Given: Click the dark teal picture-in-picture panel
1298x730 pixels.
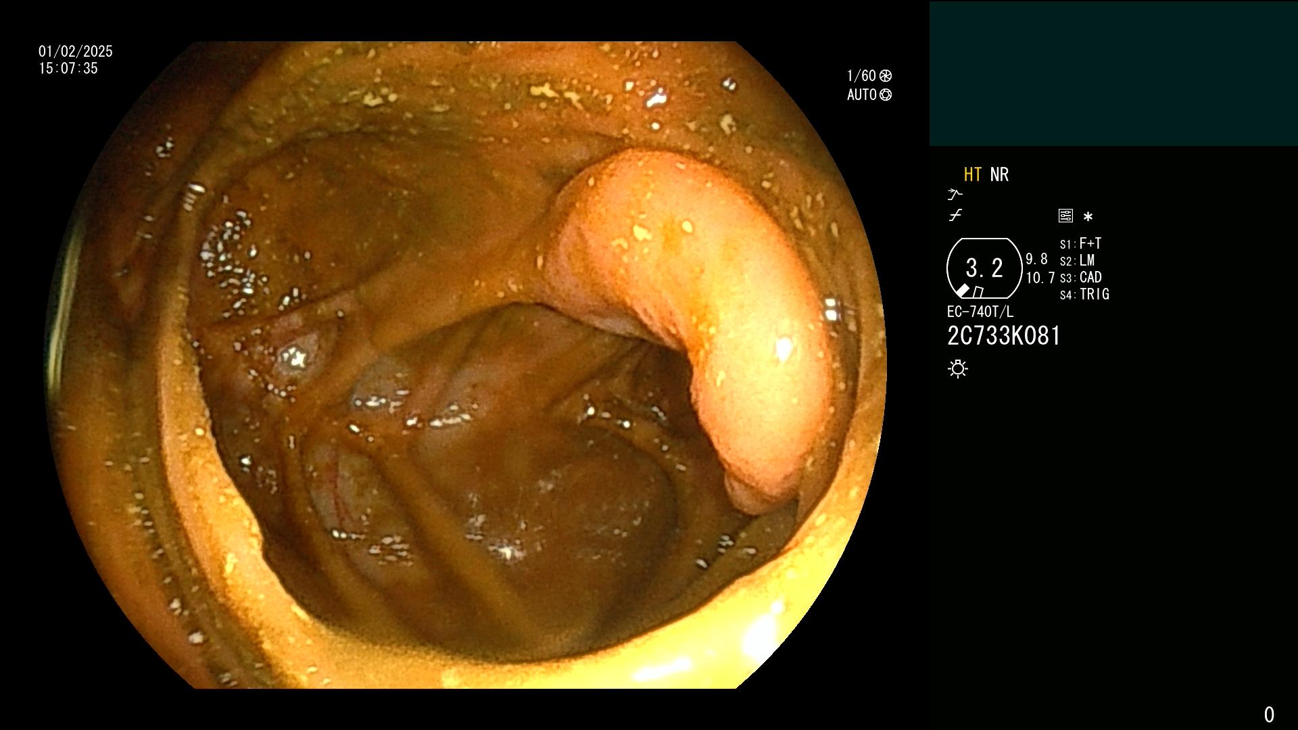Looking at the screenshot, I should (1113, 73).
